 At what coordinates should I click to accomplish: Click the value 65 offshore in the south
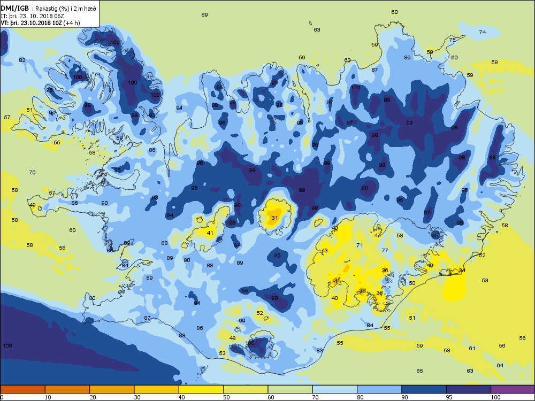(x=419, y=371)
